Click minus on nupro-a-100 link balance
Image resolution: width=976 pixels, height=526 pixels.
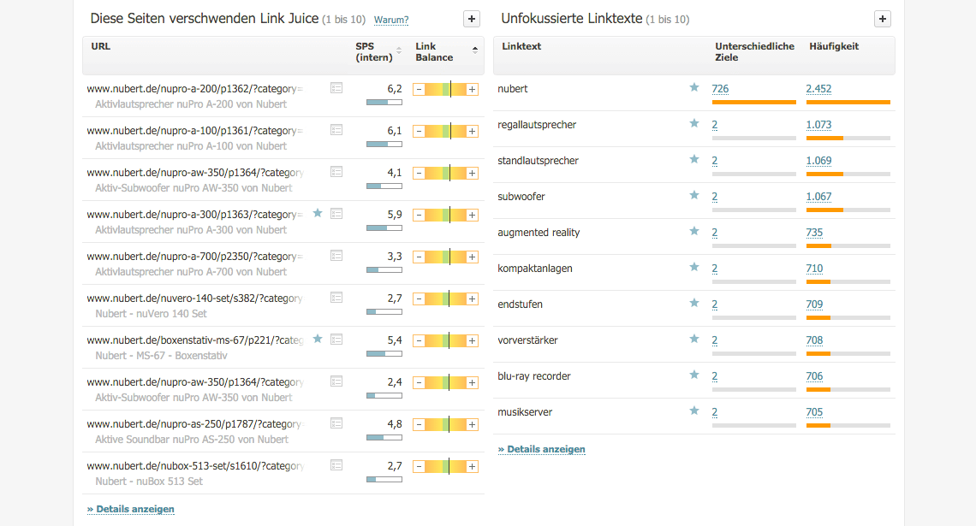tap(419, 131)
